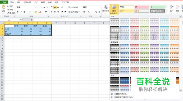
Task: Click the 合并后居中 merge button
Action: tap(74, 12)
